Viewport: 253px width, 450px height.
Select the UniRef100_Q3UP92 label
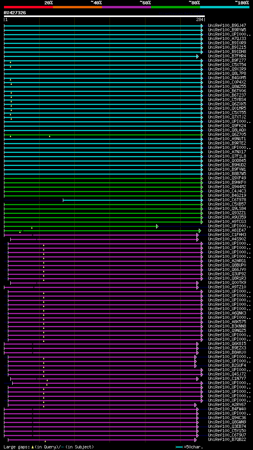pyautogui.click(x=227, y=274)
